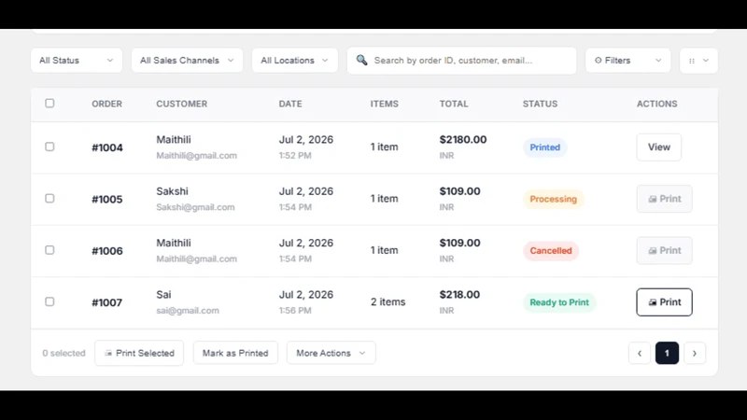Click Sakshi@gmail.com email
The width and height of the screenshot is (747, 420).
(x=195, y=207)
